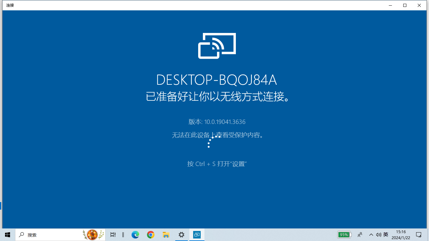
Task: Expand hidden system tray icons chevron
Action: (x=371, y=235)
